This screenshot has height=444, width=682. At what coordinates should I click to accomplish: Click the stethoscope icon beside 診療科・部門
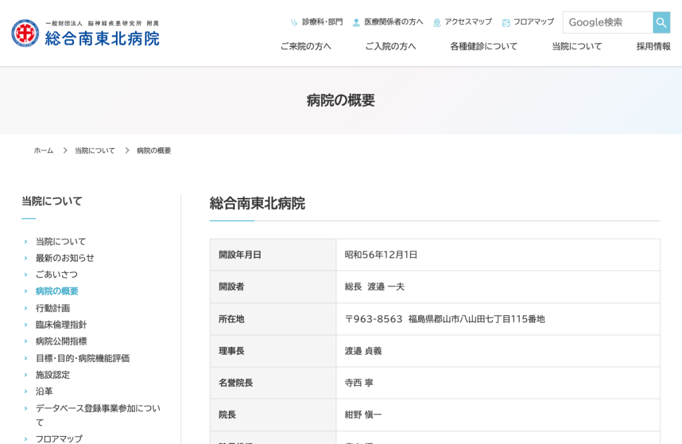click(x=294, y=23)
